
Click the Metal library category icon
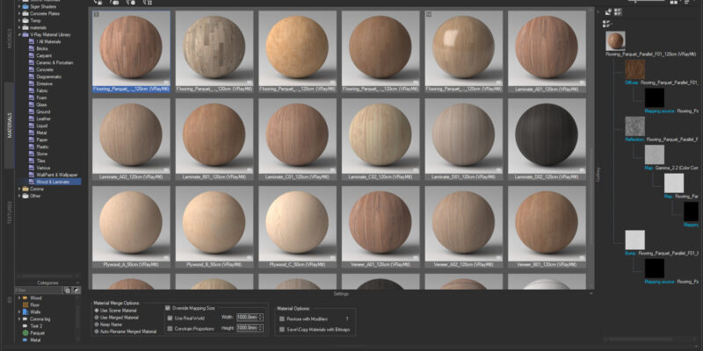(32, 133)
